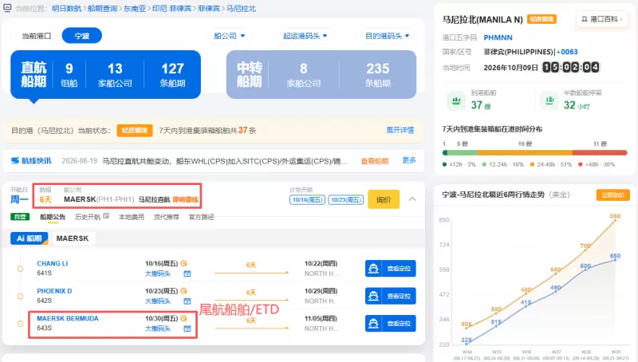Open the calendar icon in PHOENIX D row
Image resolution: width=638 pixels, height=362 pixels.
pos(187,301)
